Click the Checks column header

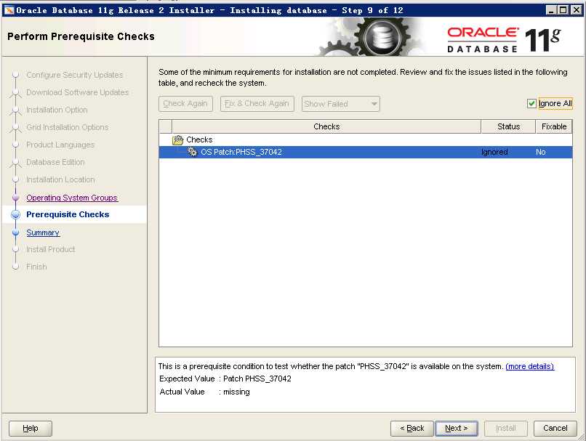tap(326, 126)
